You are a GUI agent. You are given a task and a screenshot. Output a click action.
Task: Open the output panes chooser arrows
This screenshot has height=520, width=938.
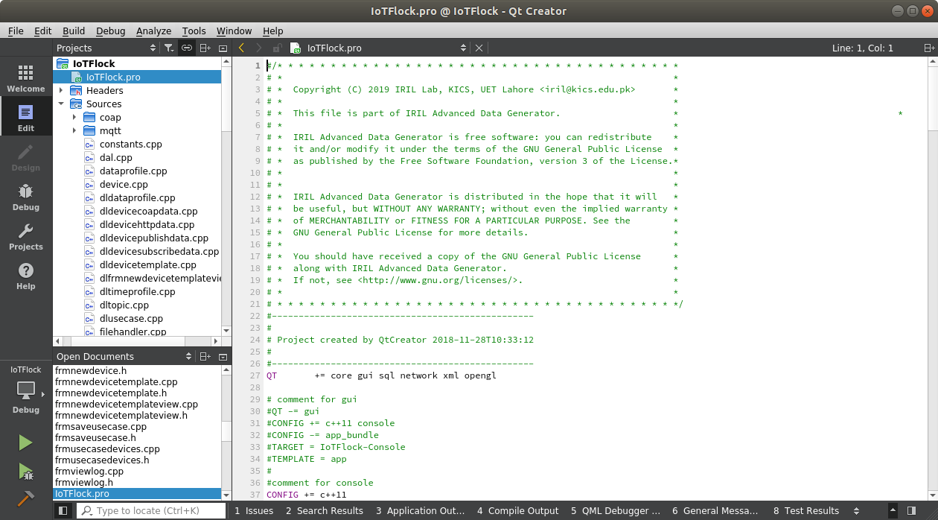tap(856, 510)
